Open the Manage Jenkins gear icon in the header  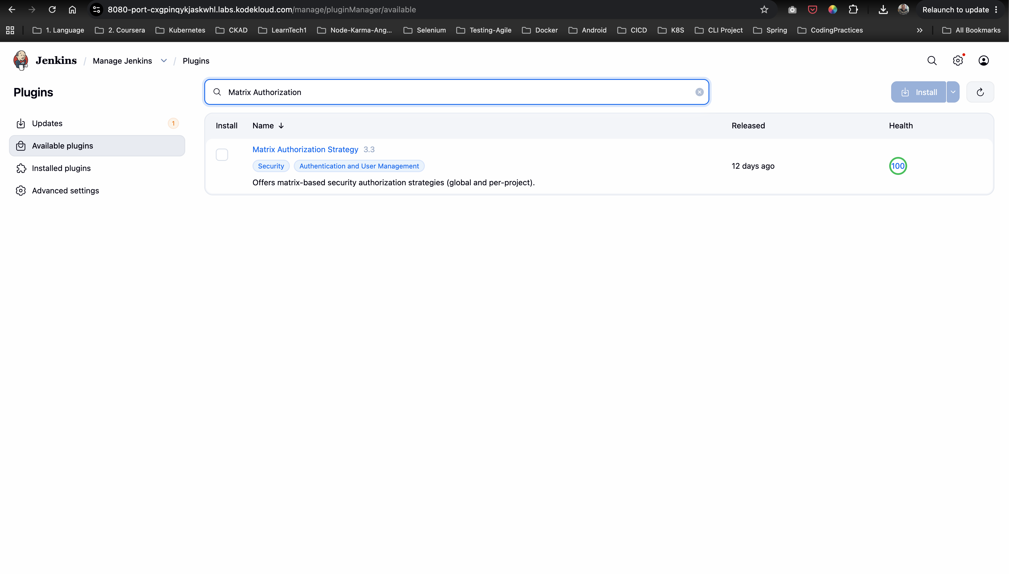point(958,61)
